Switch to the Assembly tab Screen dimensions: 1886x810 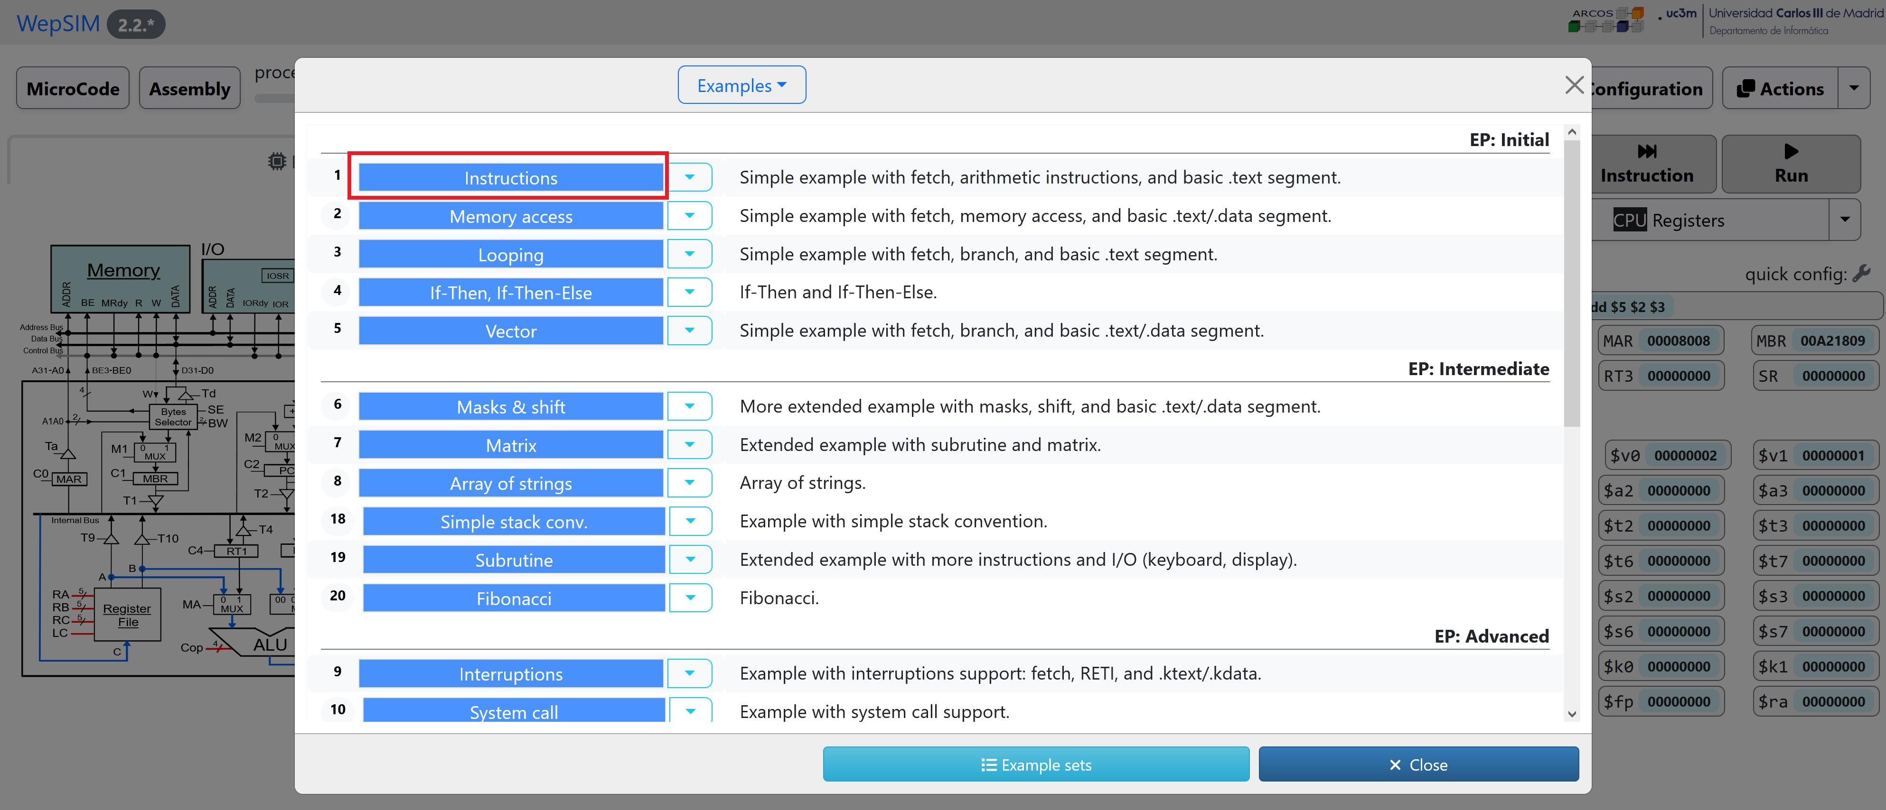[x=189, y=88]
